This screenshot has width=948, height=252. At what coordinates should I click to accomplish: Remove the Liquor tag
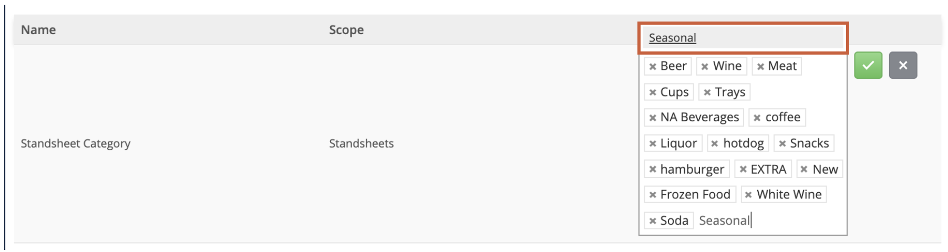click(653, 143)
